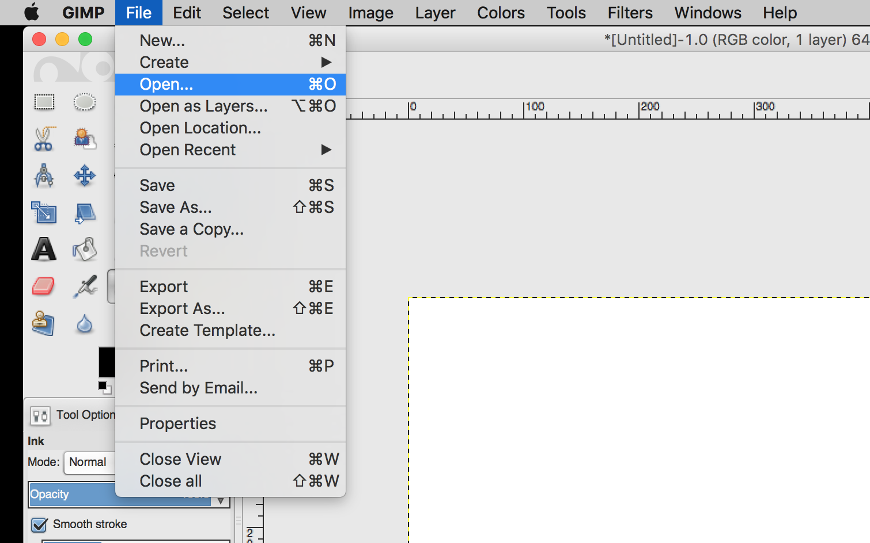Choose Close View
The height and width of the screenshot is (543, 870).
click(230, 460)
